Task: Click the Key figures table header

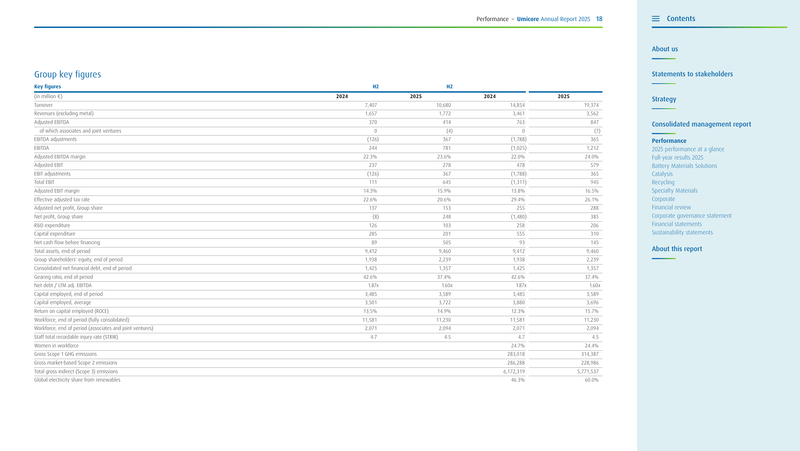Action: pos(48,86)
